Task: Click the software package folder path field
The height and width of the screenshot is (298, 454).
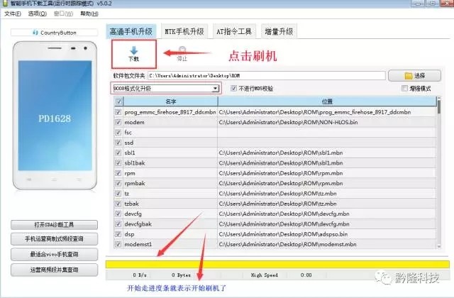Action: [x=267, y=76]
